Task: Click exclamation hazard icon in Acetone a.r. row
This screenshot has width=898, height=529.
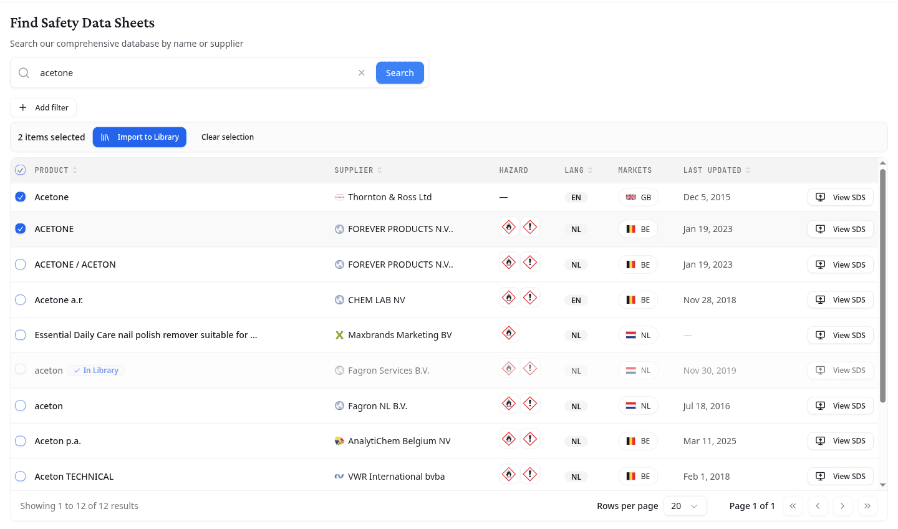Action: pyautogui.click(x=530, y=298)
